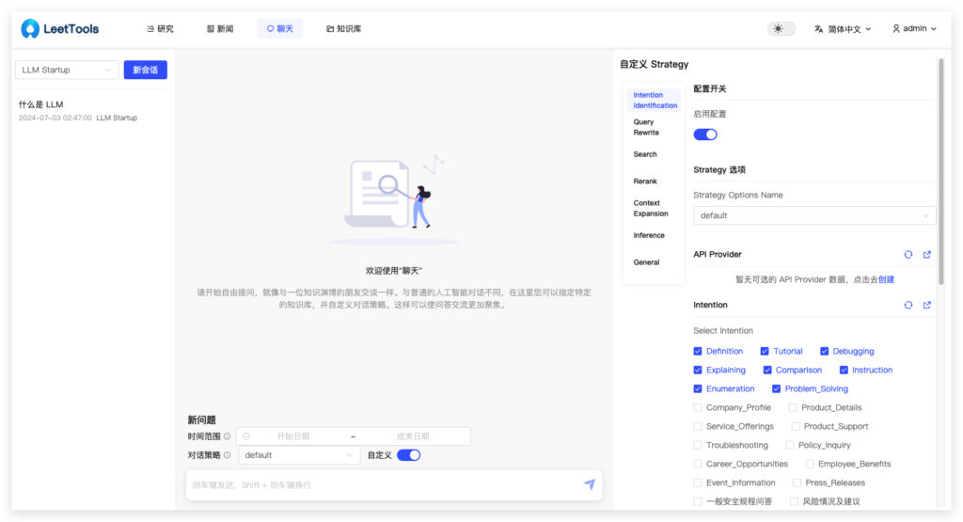Select the Inference strategy section
This screenshot has height=522, width=963.
pos(649,235)
